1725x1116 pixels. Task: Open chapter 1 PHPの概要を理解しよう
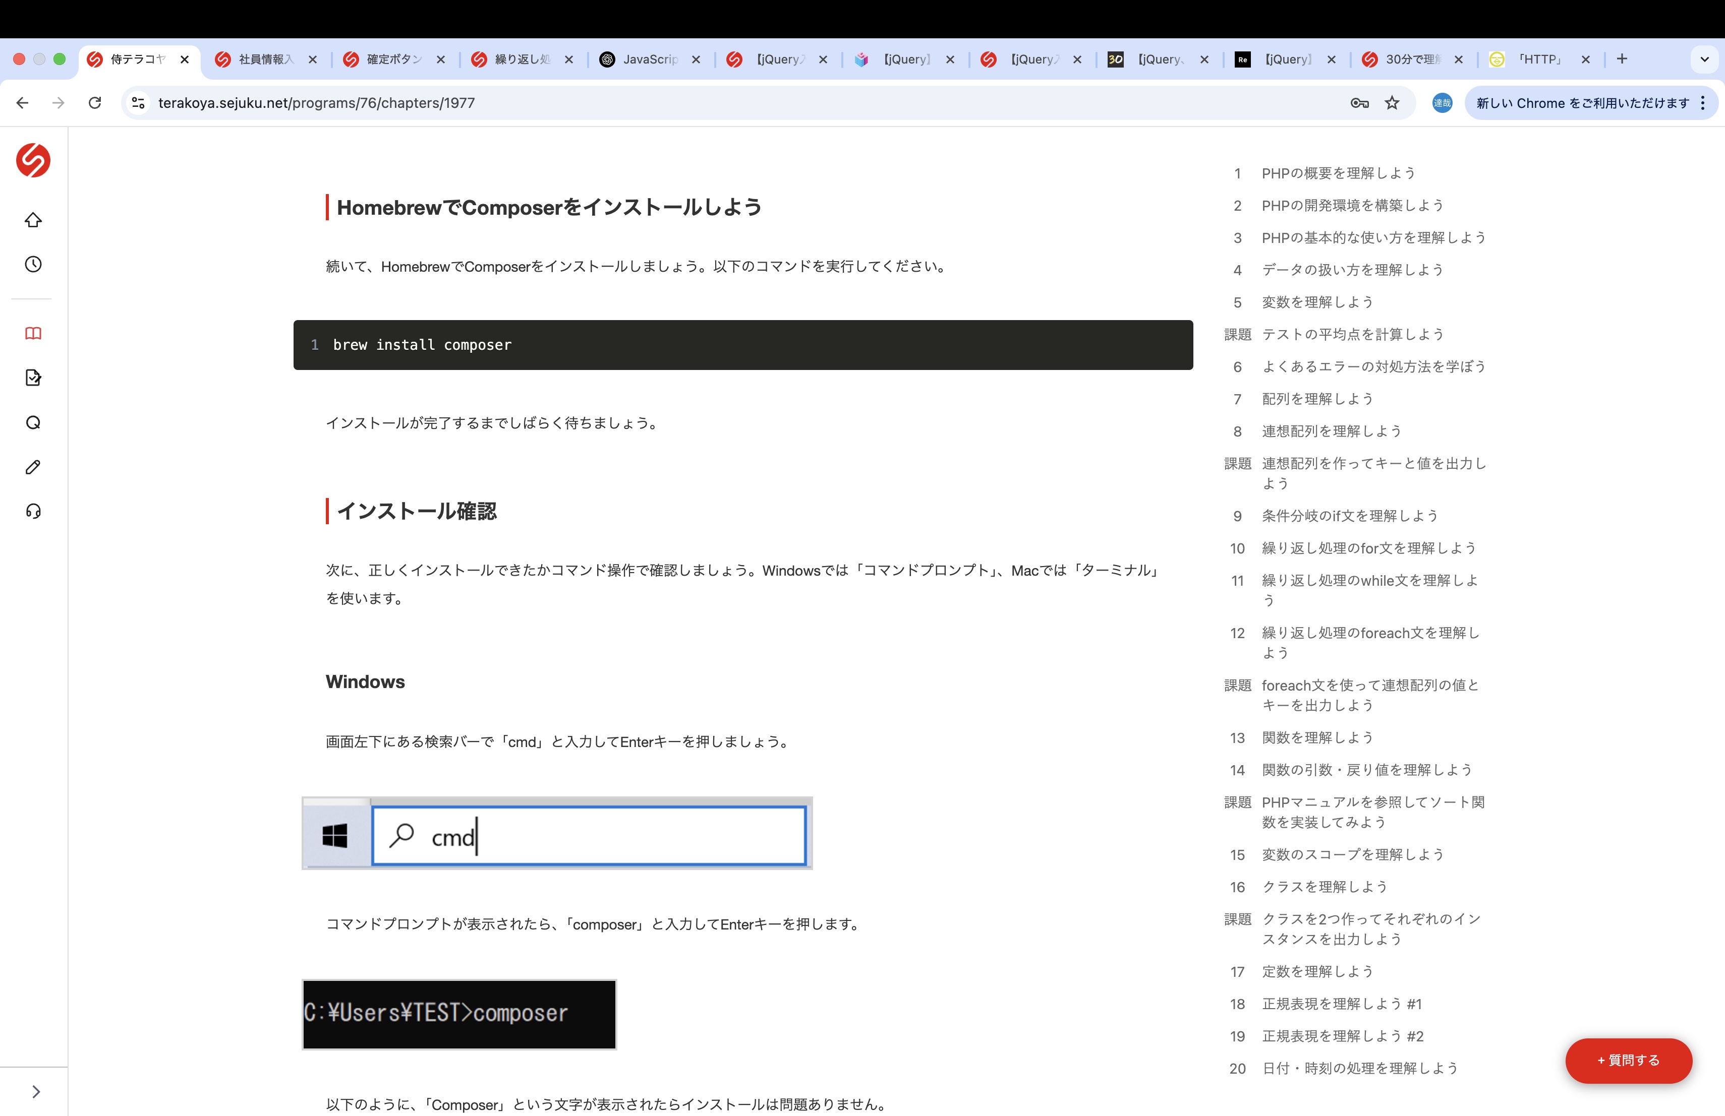pos(1338,173)
